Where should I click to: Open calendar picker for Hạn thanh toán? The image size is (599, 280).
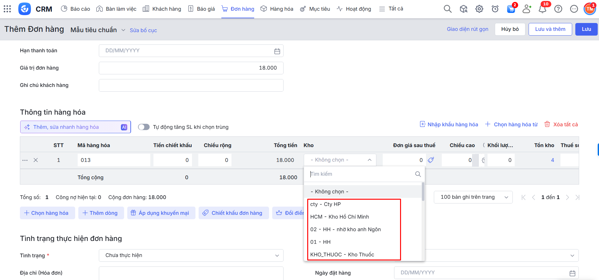[x=277, y=51]
